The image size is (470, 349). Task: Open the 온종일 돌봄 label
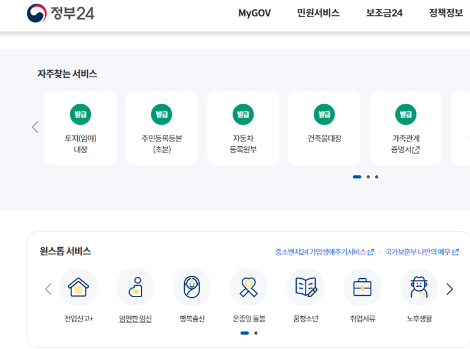coord(249,319)
